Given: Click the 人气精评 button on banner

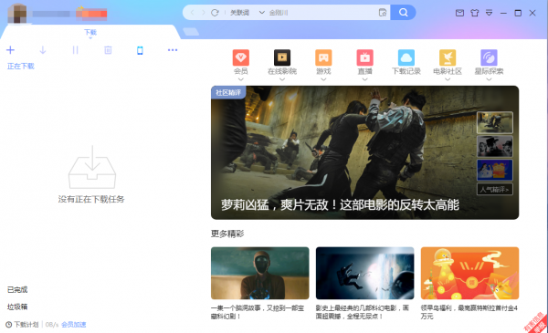Looking at the screenshot, I should [495, 189].
